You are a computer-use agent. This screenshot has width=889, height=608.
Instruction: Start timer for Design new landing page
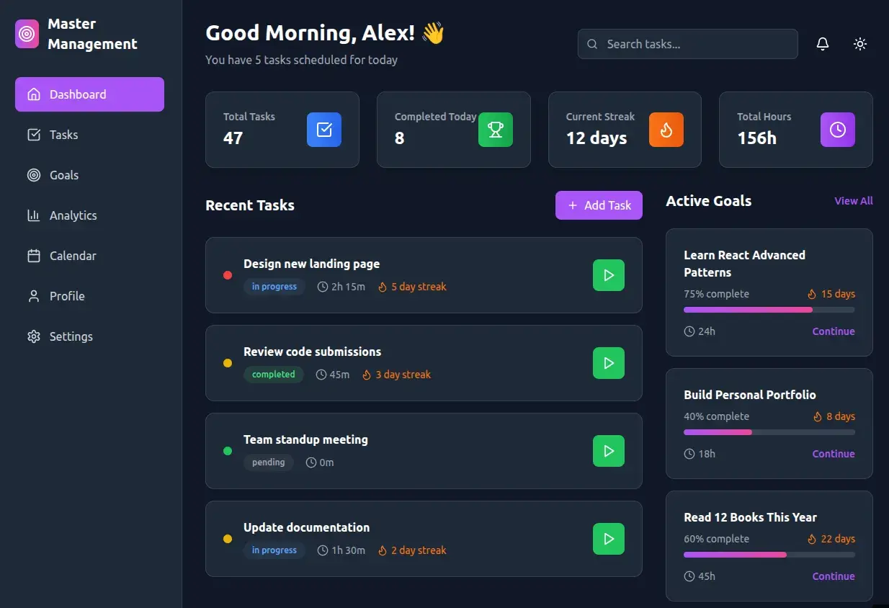click(x=609, y=275)
